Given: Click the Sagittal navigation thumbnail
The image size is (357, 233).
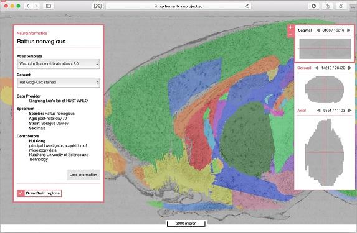Looking at the screenshot, I should point(325,48).
